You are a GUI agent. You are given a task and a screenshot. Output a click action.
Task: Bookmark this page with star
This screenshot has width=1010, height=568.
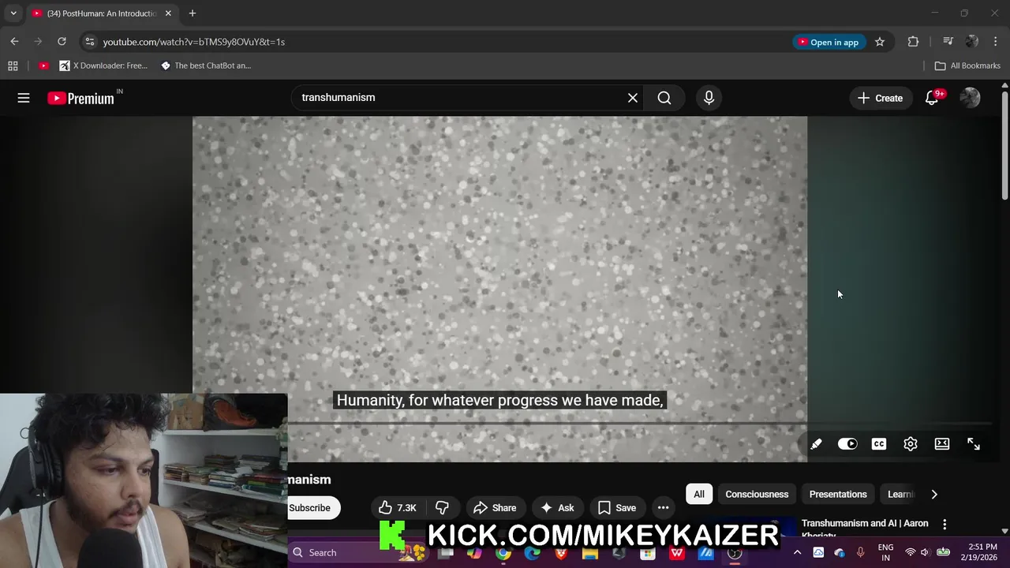coord(880,42)
